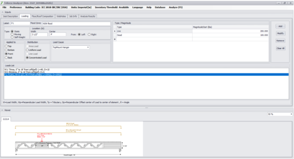This screenshot has height=159, width=294.
Task: Apply load to Bottom
Action: [x=6, y=50]
